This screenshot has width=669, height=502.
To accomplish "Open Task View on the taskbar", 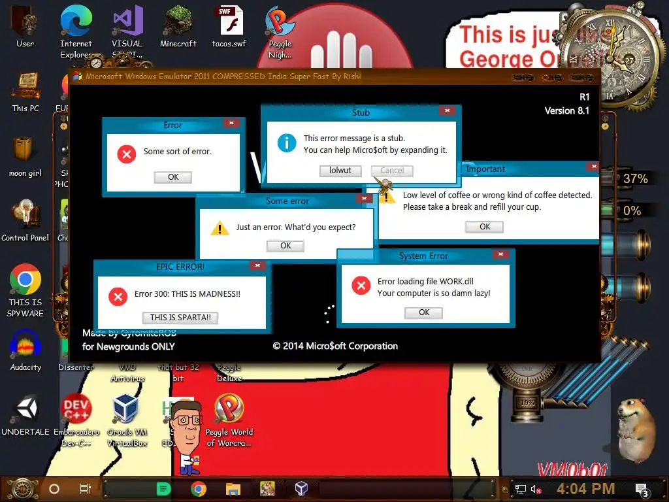I will click(86, 489).
